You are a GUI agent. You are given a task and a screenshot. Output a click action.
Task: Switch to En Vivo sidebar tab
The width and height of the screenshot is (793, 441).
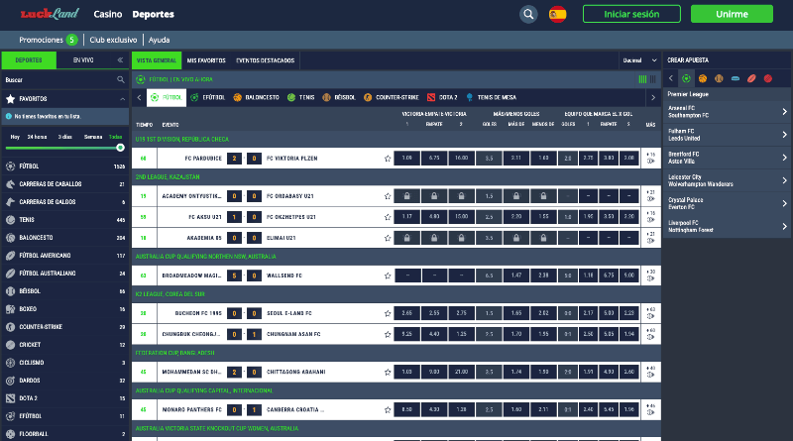pyautogui.click(x=83, y=60)
